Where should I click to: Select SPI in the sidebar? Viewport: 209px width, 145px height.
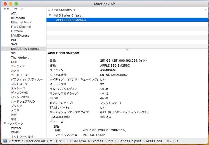click(13, 53)
